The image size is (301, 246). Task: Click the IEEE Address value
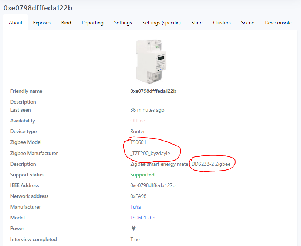tap(153, 185)
